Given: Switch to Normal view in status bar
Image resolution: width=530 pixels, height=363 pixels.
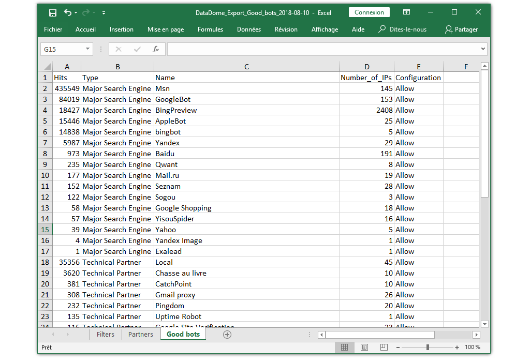Looking at the screenshot, I should [x=344, y=347].
